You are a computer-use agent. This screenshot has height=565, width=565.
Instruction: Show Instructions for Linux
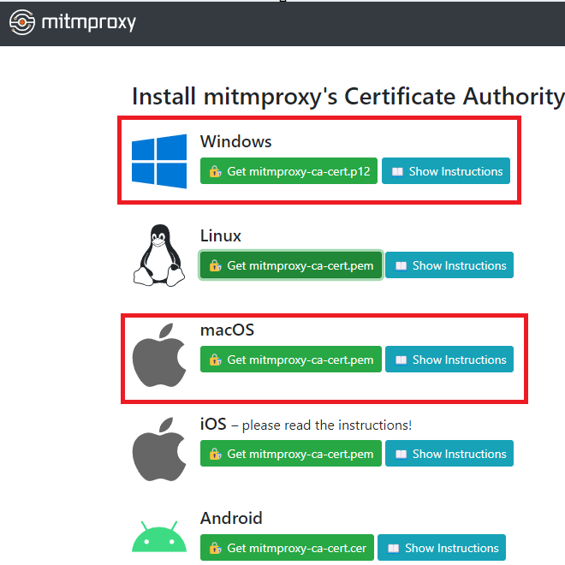coord(449,265)
